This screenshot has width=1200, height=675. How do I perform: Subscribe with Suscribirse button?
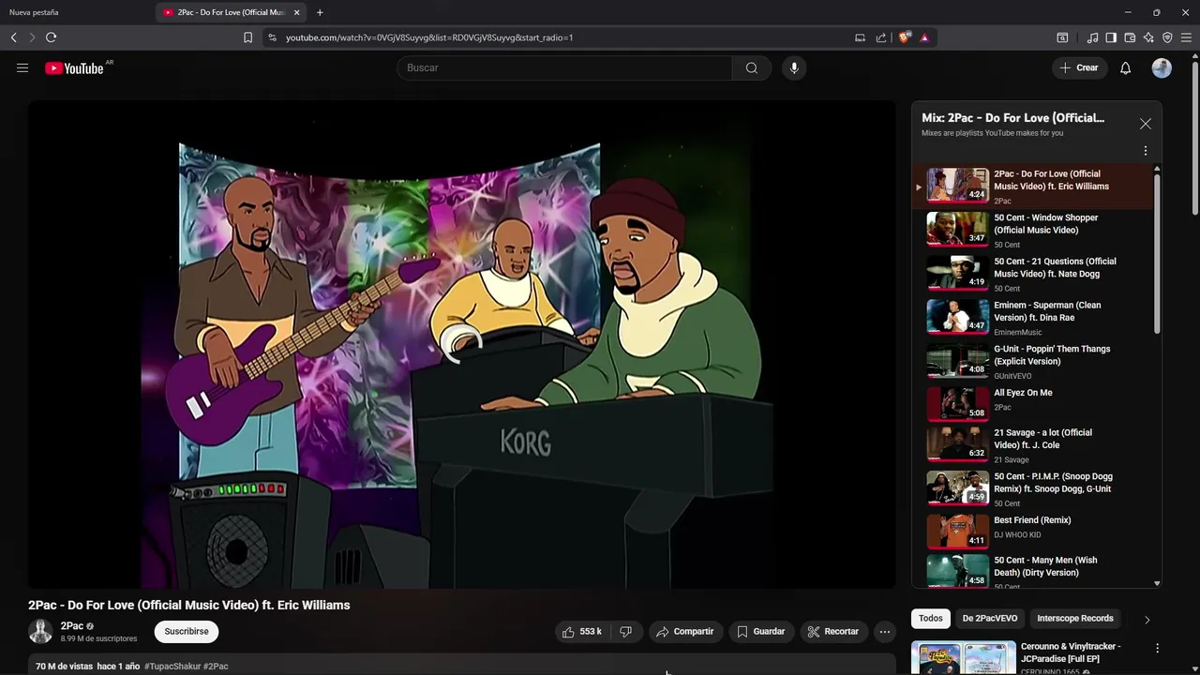[x=187, y=632]
